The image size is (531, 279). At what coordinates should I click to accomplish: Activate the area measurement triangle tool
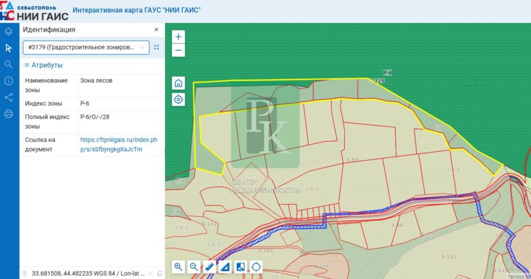coord(225,267)
